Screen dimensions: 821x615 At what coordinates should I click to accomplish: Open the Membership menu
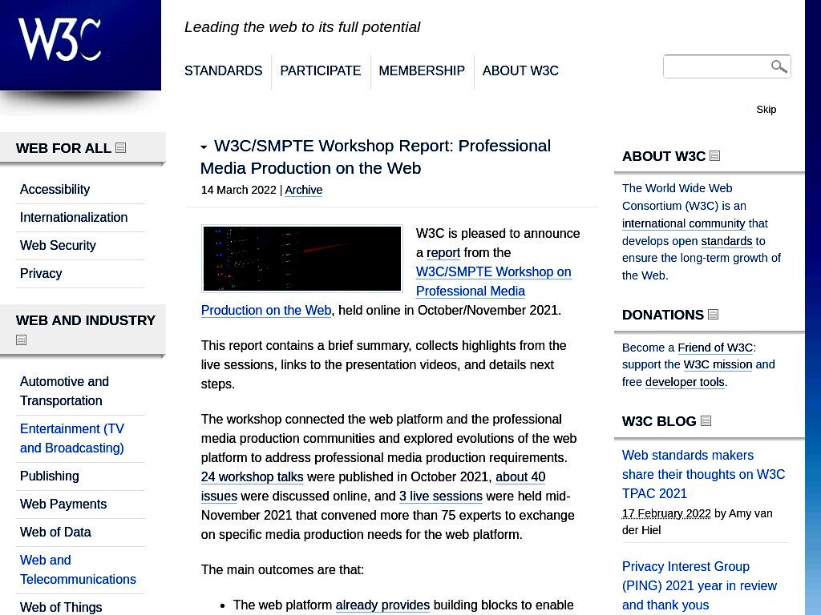[x=422, y=70]
